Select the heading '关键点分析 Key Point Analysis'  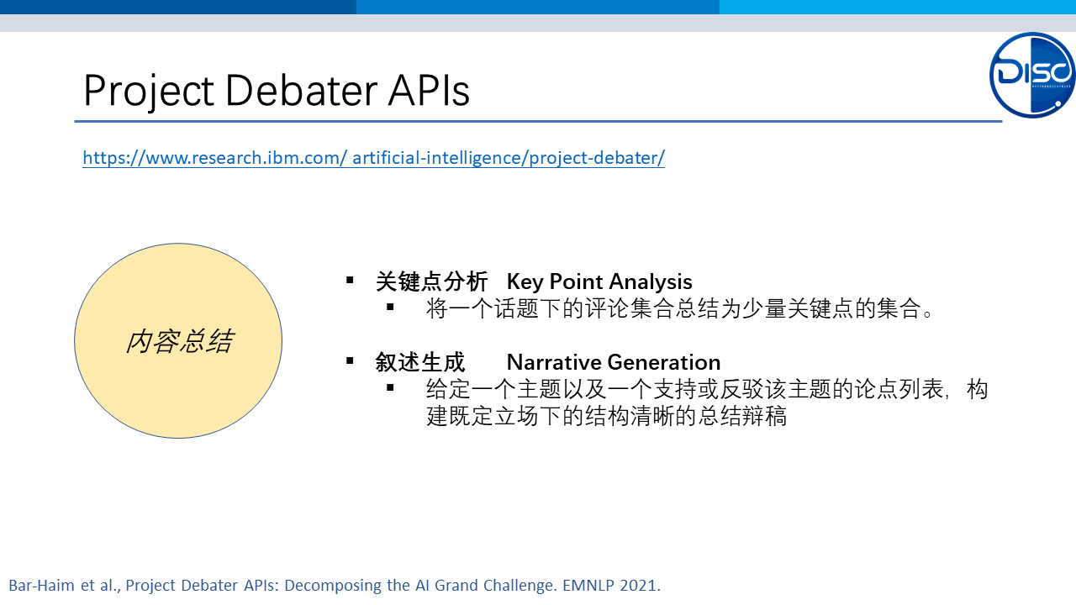tap(534, 281)
